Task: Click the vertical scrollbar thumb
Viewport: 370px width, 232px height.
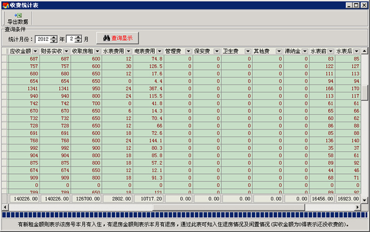Action: coord(364,93)
